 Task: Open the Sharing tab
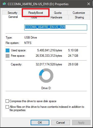(79, 17)
